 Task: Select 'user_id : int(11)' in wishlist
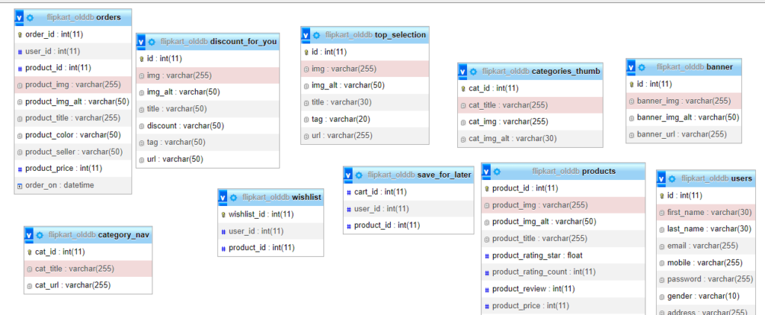click(x=270, y=231)
